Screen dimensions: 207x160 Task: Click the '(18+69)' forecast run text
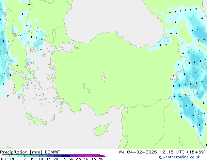[x=197, y=152]
